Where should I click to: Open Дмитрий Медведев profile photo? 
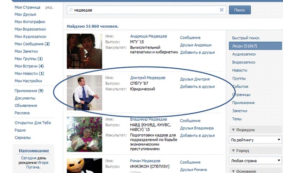point(84,93)
